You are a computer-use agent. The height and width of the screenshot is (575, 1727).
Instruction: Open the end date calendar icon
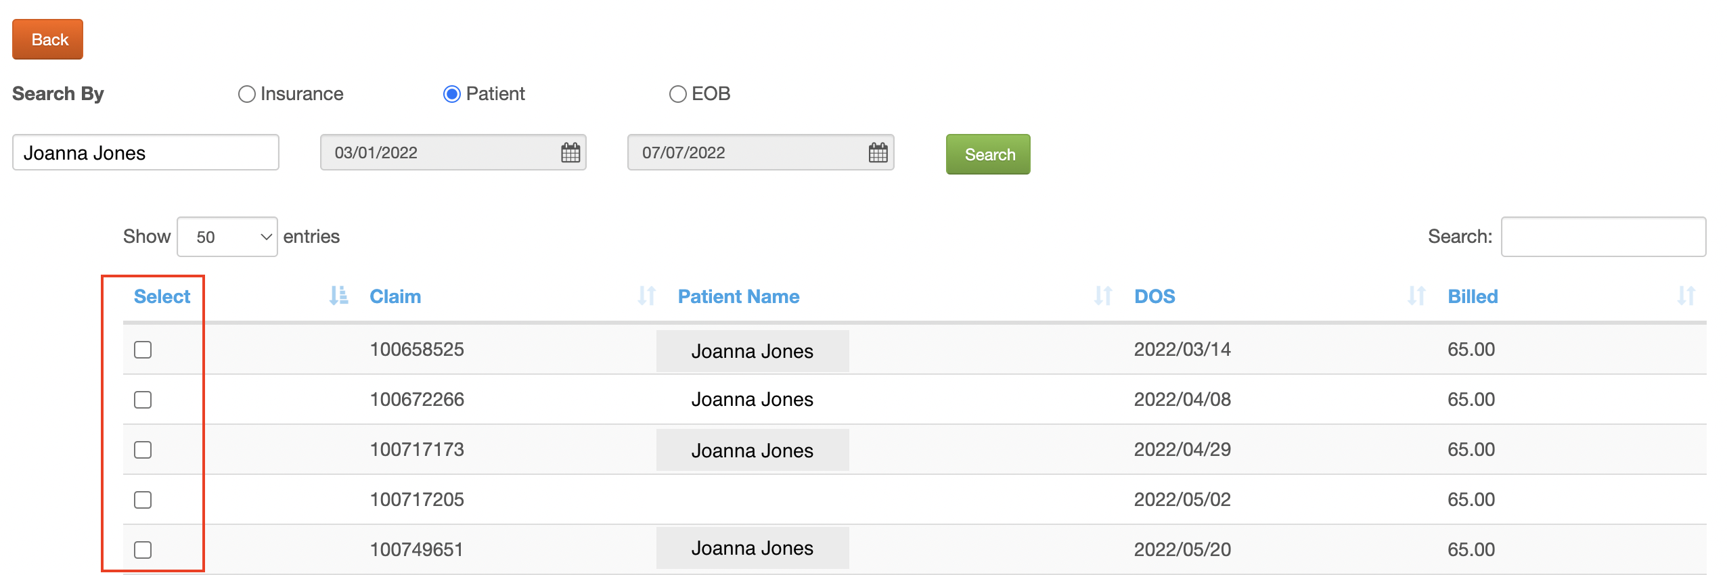(x=878, y=153)
